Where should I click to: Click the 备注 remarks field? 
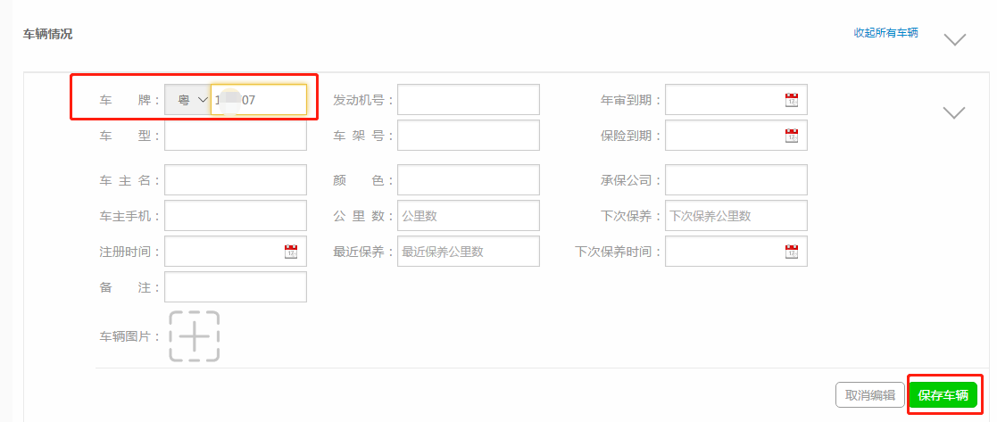tap(236, 287)
